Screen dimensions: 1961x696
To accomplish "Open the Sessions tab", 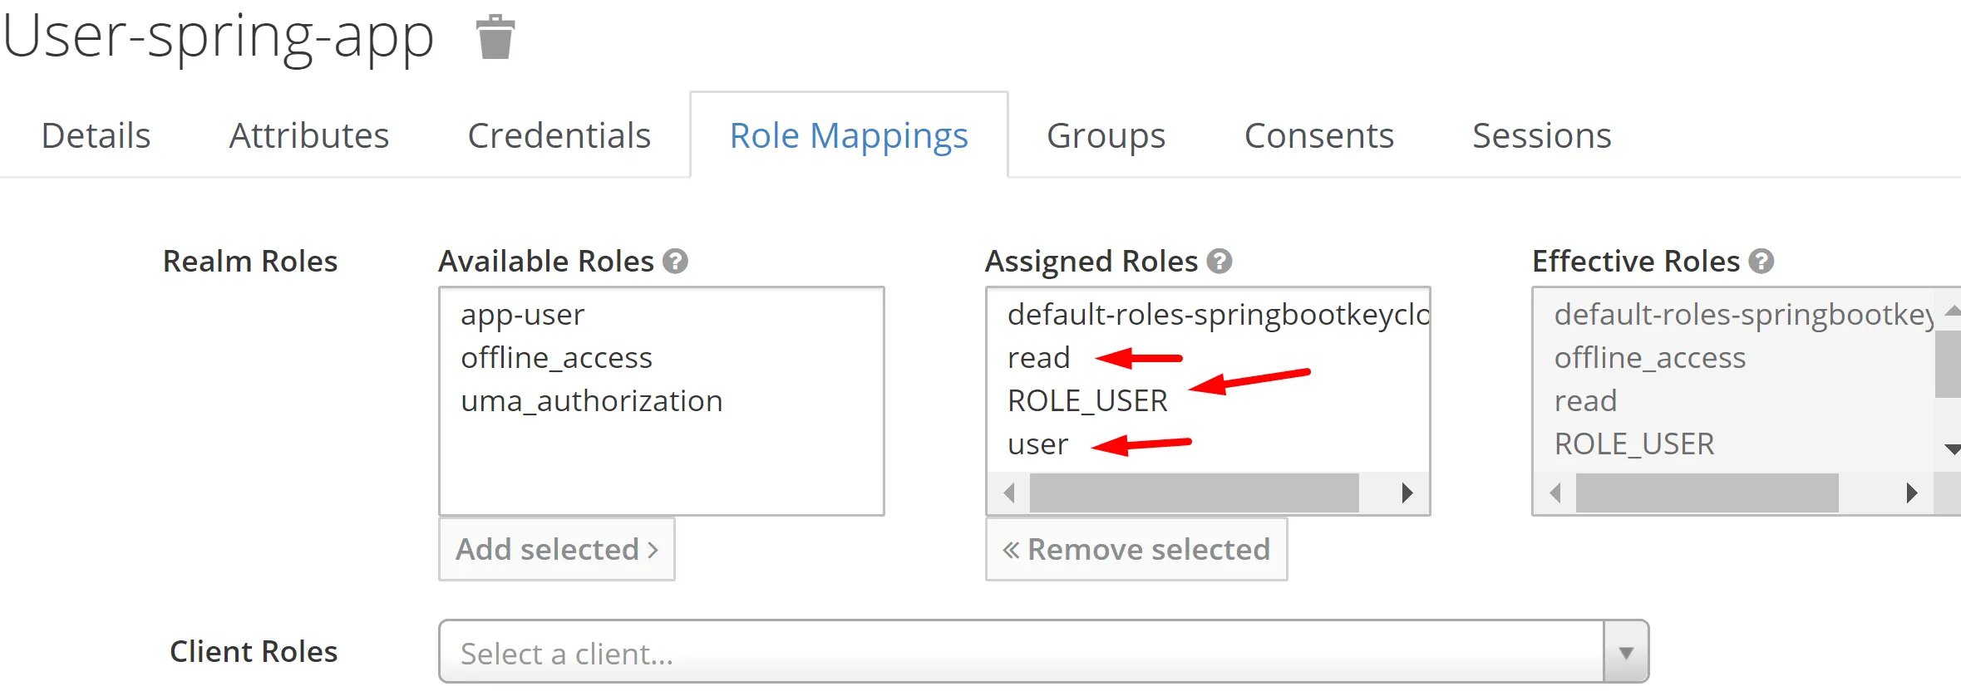I will coord(1541,135).
